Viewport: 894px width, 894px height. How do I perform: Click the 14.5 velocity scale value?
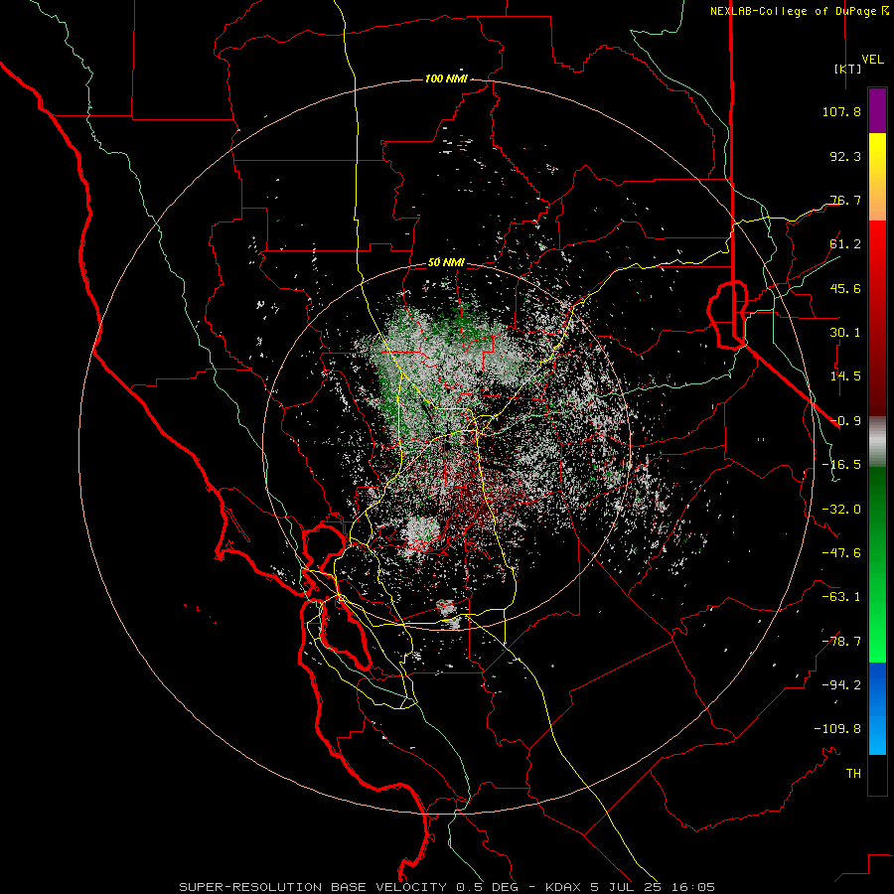[x=845, y=376]
